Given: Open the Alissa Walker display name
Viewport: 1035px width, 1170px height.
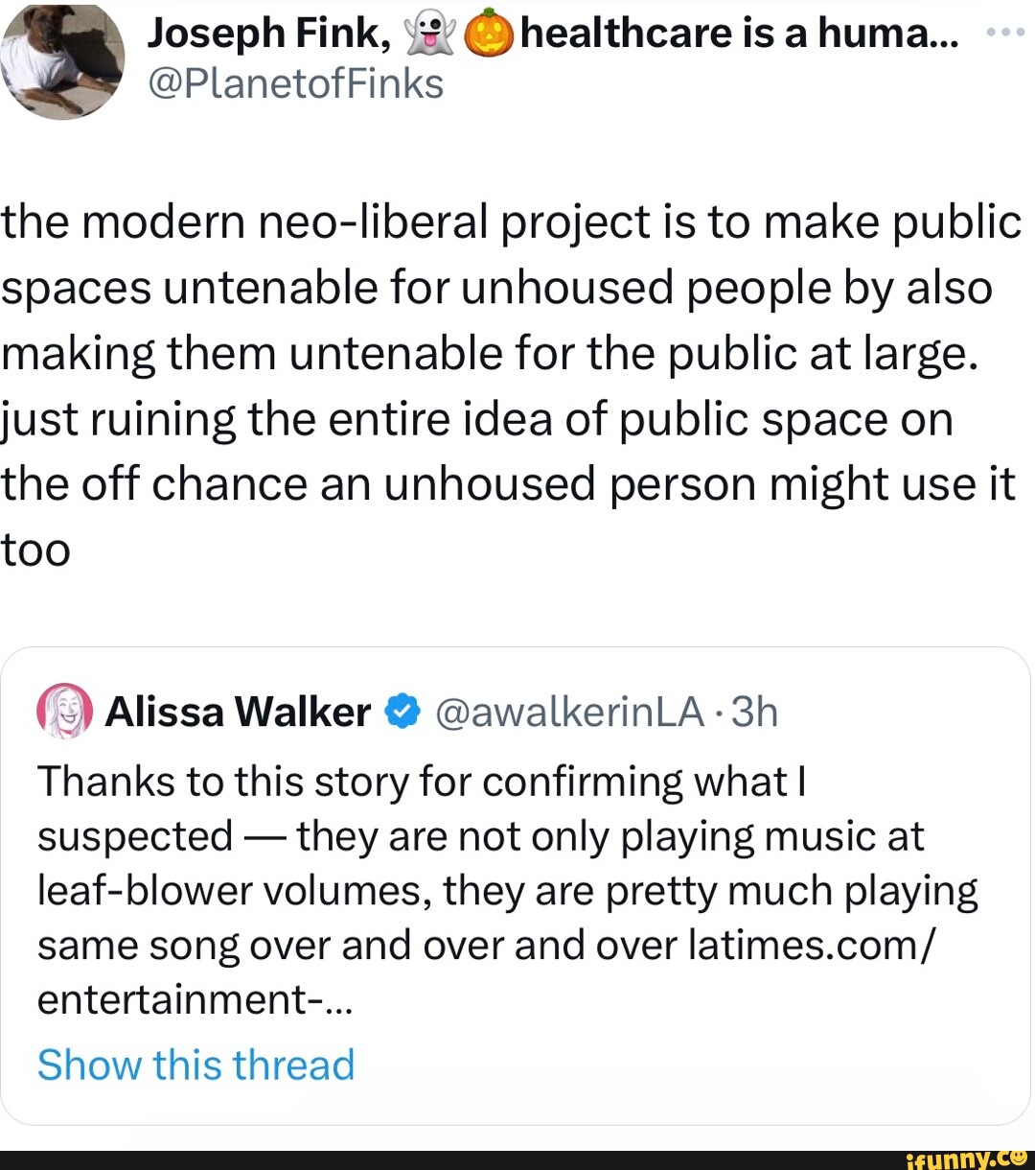Looking at the screenshot, I should tap(238, 712).
